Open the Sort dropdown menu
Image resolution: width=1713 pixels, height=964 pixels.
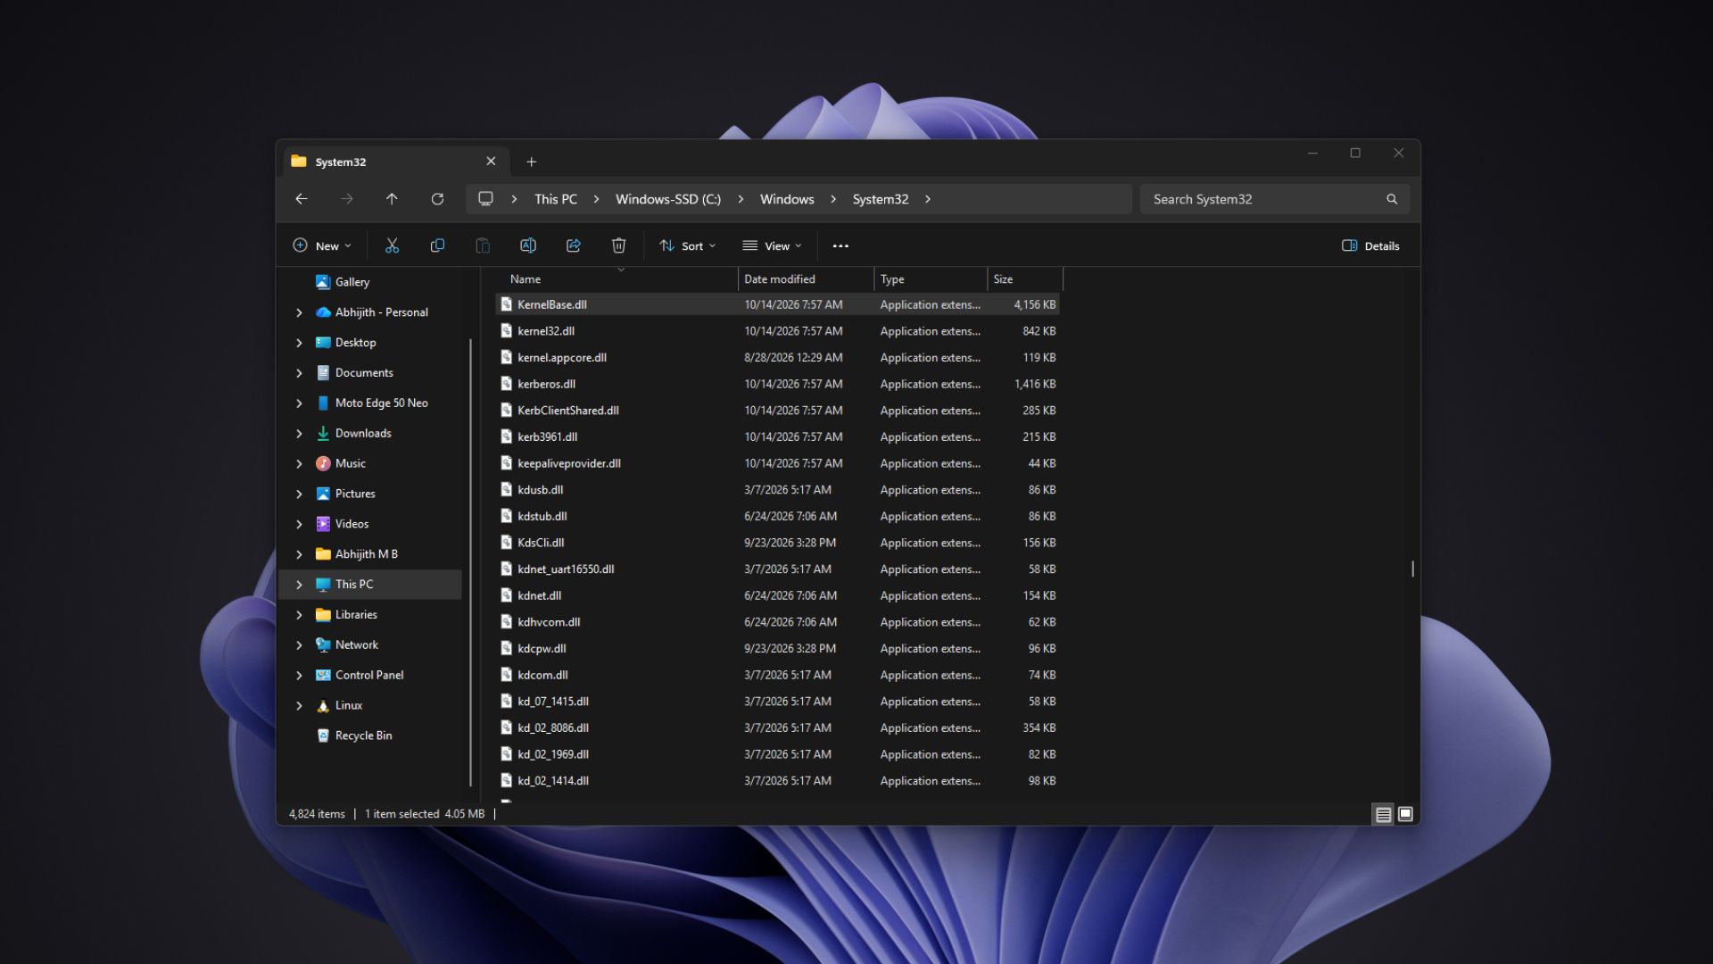click(x=687, y=245)
